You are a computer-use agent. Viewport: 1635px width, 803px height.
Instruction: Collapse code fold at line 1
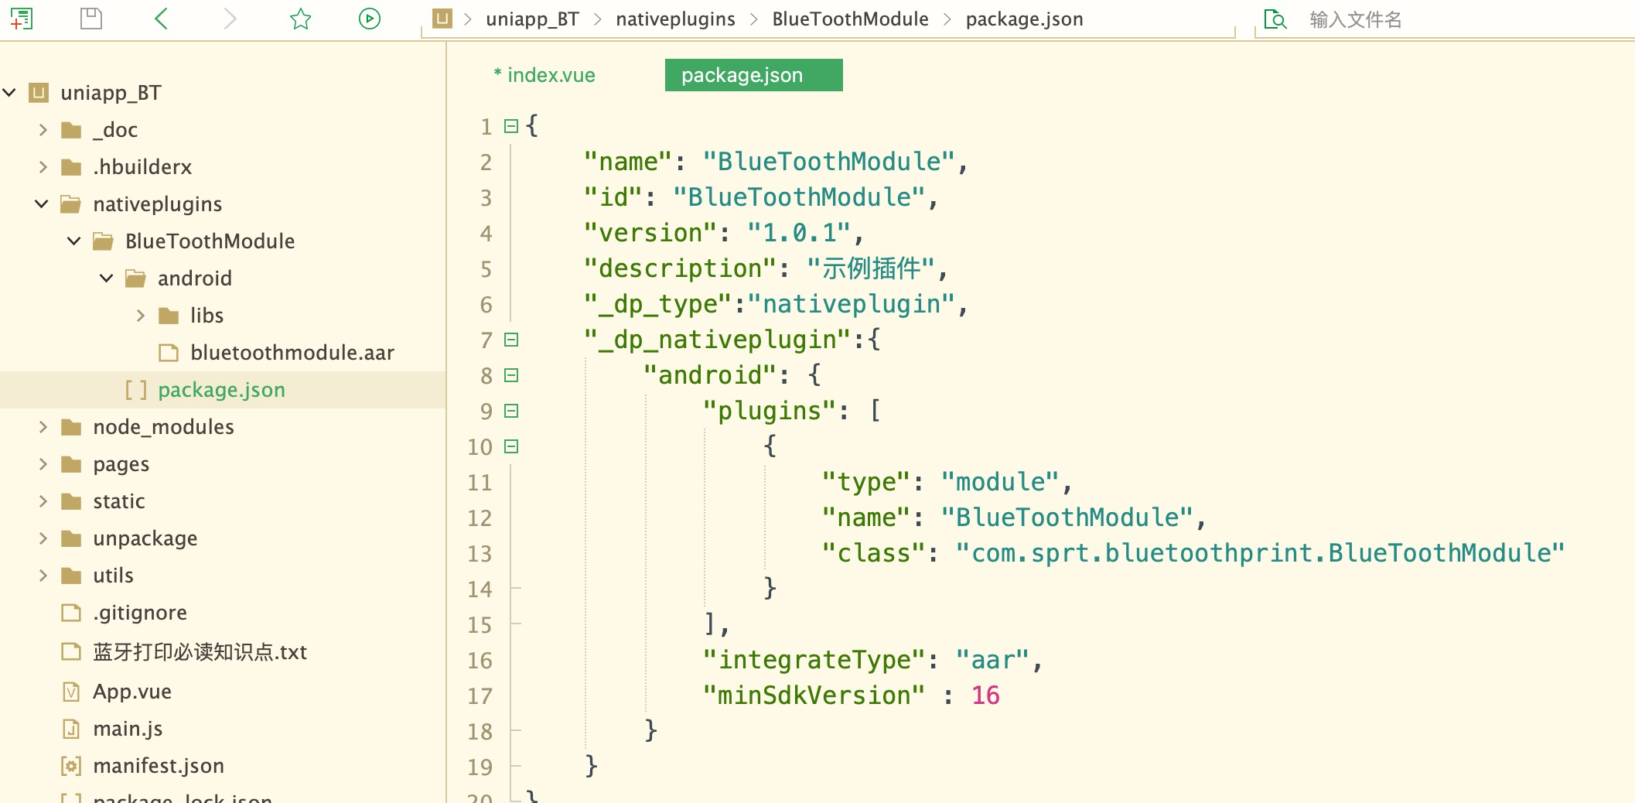[x=511, y=126]
